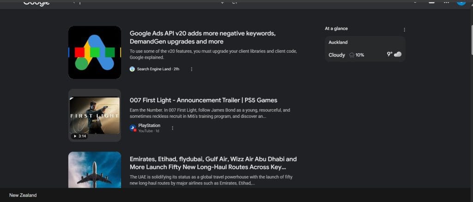473x202 pixels.
Task: Open the Auckland weather card title
Action: pyautogui.click(x=338, y=43)
